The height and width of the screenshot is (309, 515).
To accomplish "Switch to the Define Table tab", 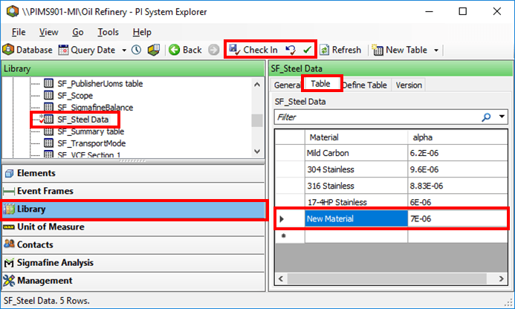I will [x=365, y=85].
